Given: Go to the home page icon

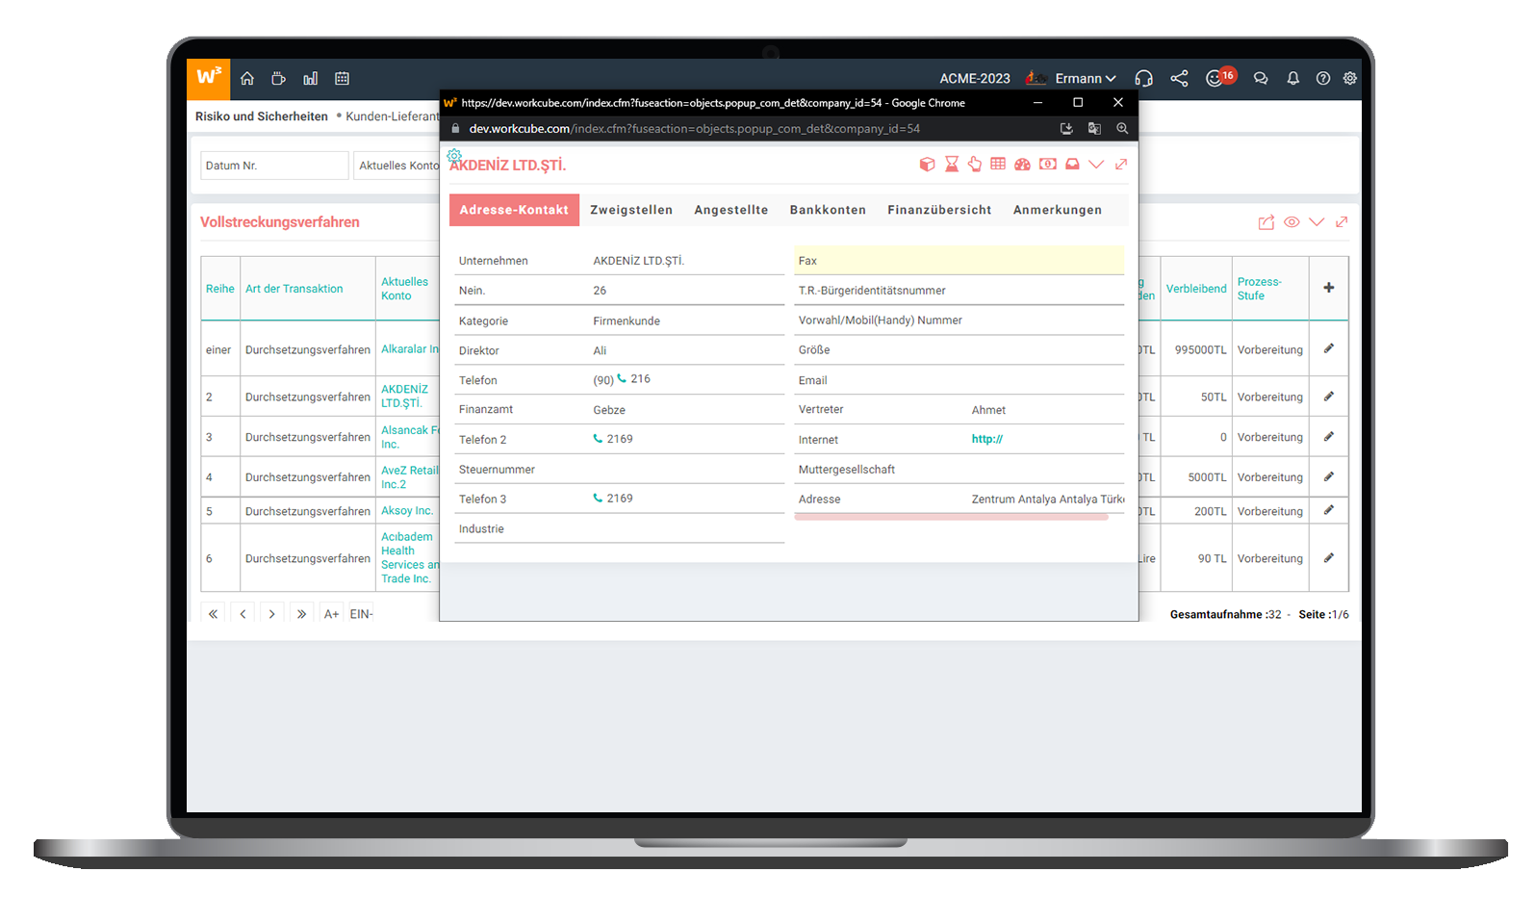Looking at the screenshot, I should coord(247,79).
